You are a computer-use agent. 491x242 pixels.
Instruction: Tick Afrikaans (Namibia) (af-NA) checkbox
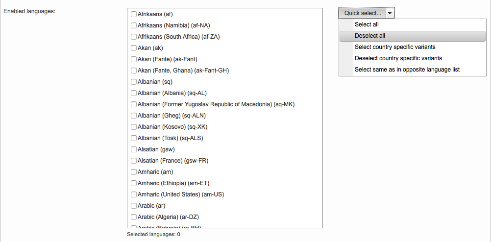tap(134, 25)
